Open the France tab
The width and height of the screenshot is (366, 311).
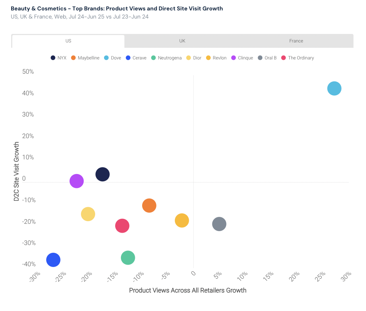pyautogui.click(x=296, y=41)
